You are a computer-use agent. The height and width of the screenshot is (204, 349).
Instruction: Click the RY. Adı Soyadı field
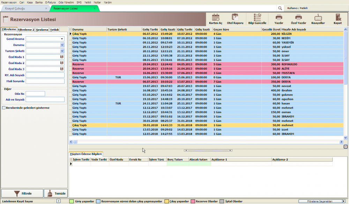(45, 75)
